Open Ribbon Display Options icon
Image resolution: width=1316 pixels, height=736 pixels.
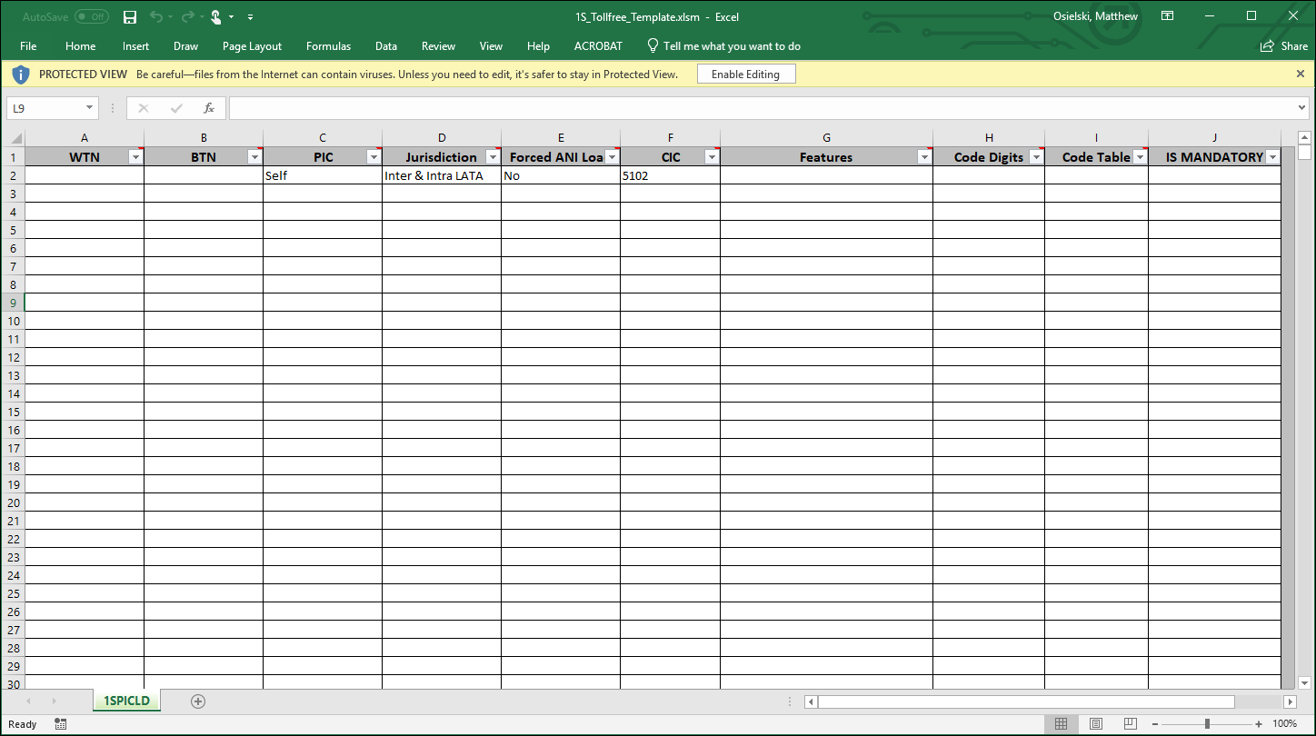(1168, 16)
